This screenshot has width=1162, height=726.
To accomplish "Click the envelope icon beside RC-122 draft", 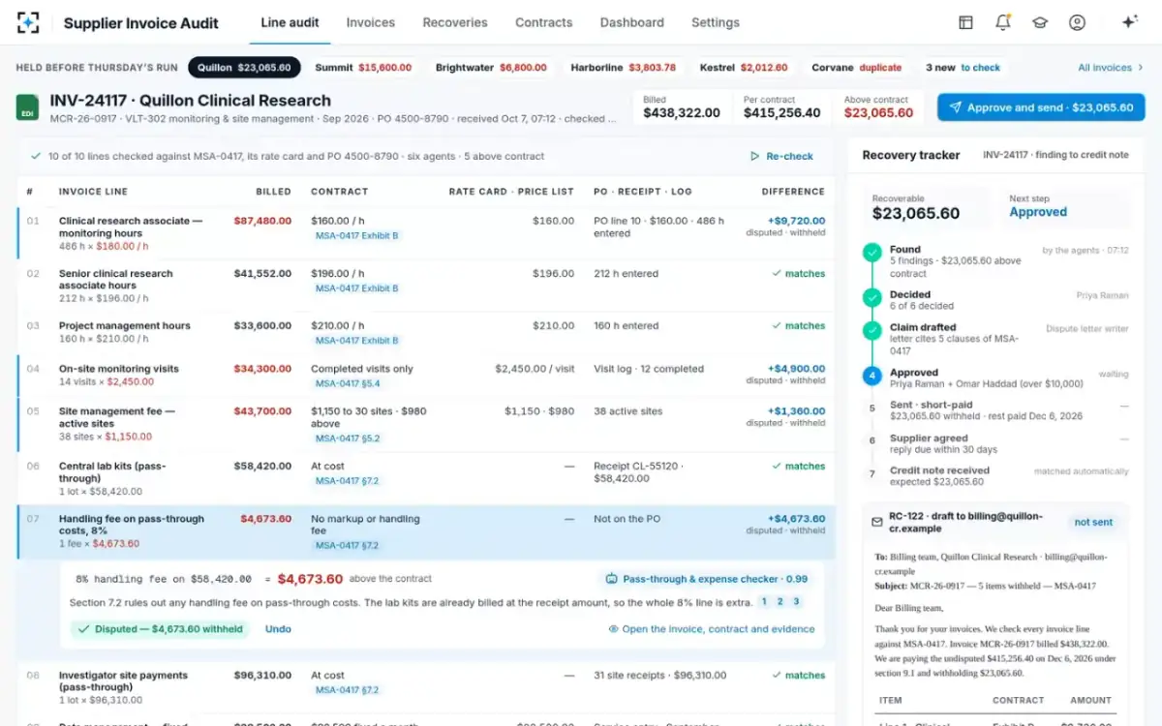I will point(877,522).
